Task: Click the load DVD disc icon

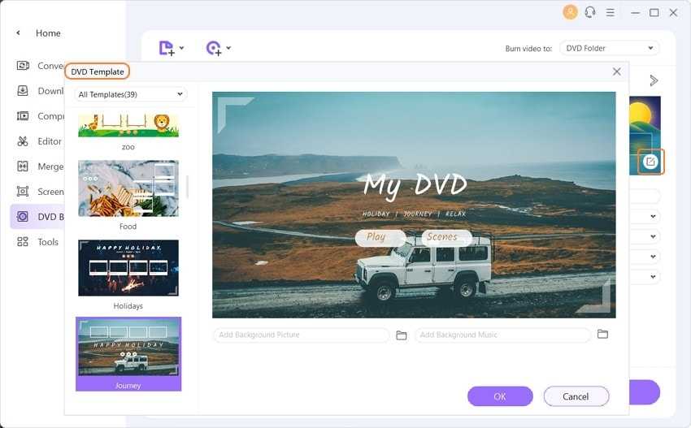Action: tap(213, 48)
